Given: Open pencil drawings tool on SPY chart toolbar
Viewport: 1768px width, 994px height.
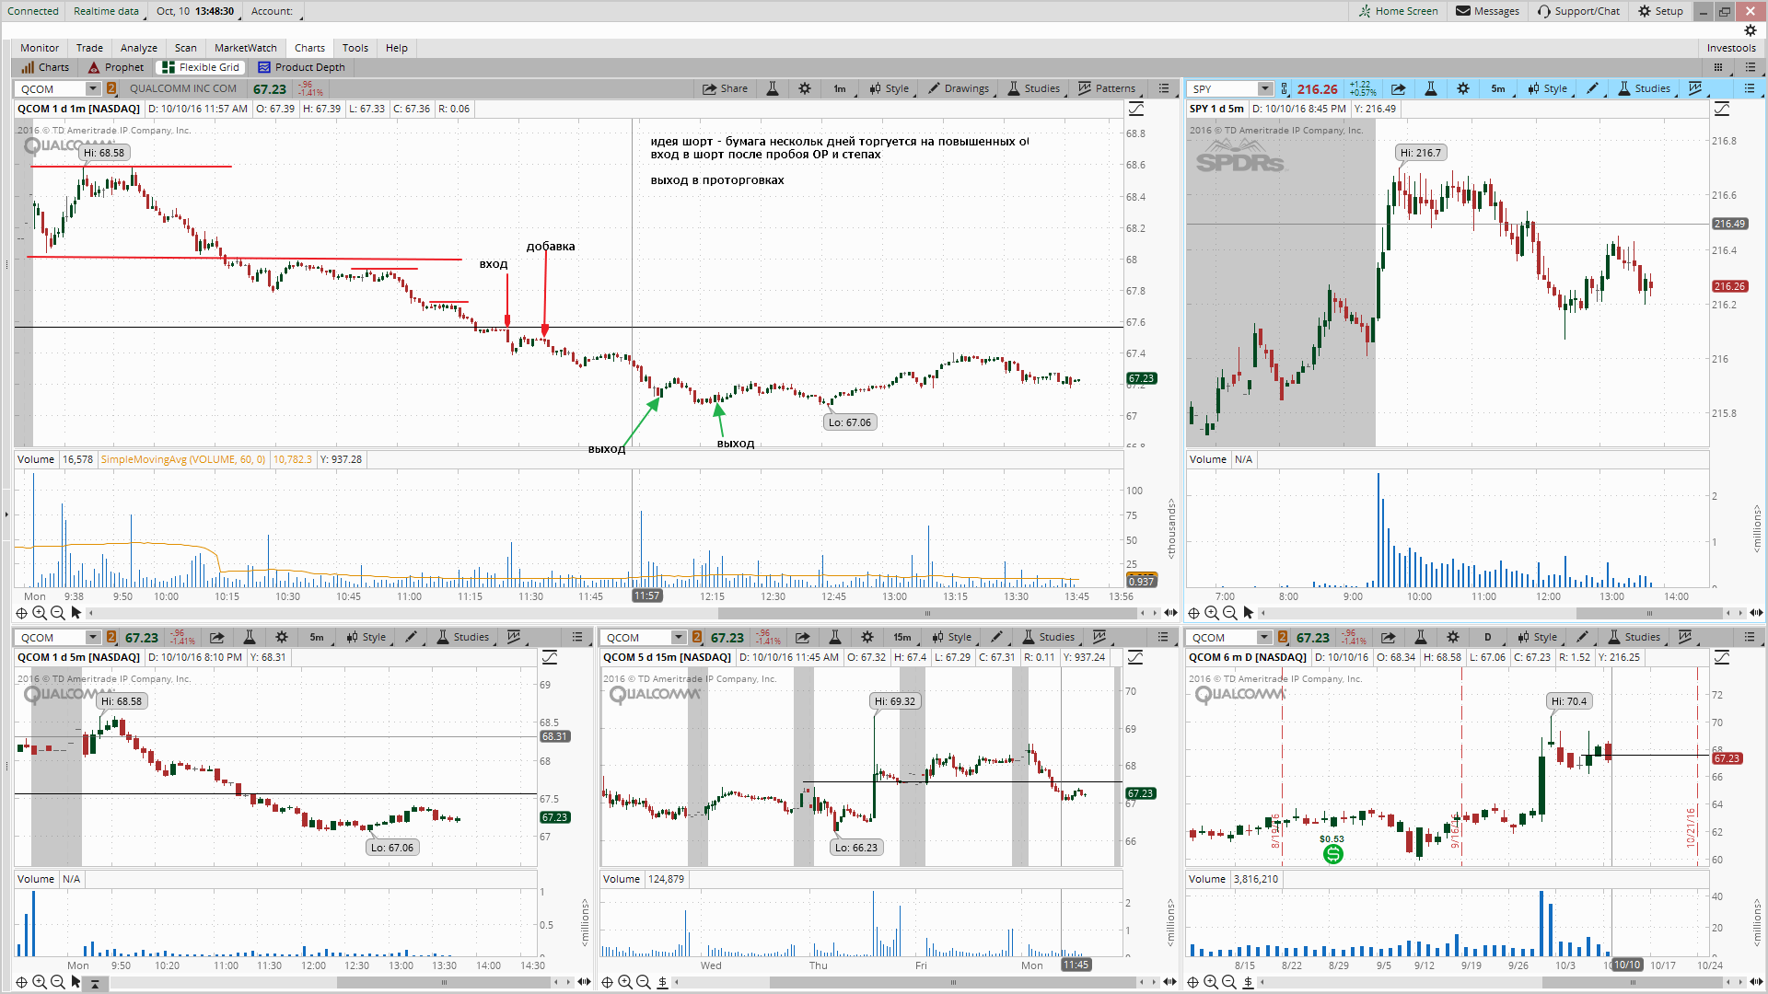Looking at the screenshot, I should pos(1592,88).
